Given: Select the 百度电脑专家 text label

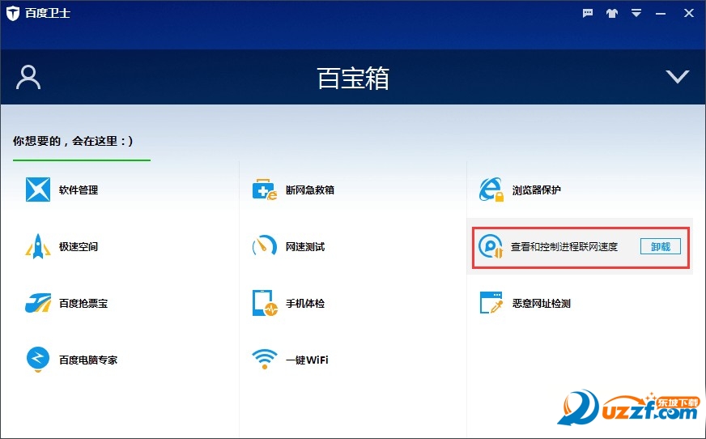Looking at the screenshot, I should tap(88, 360).
